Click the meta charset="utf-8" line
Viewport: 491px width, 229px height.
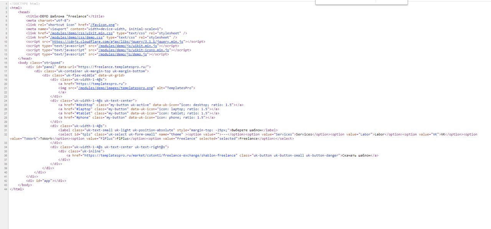pos(48,20)
